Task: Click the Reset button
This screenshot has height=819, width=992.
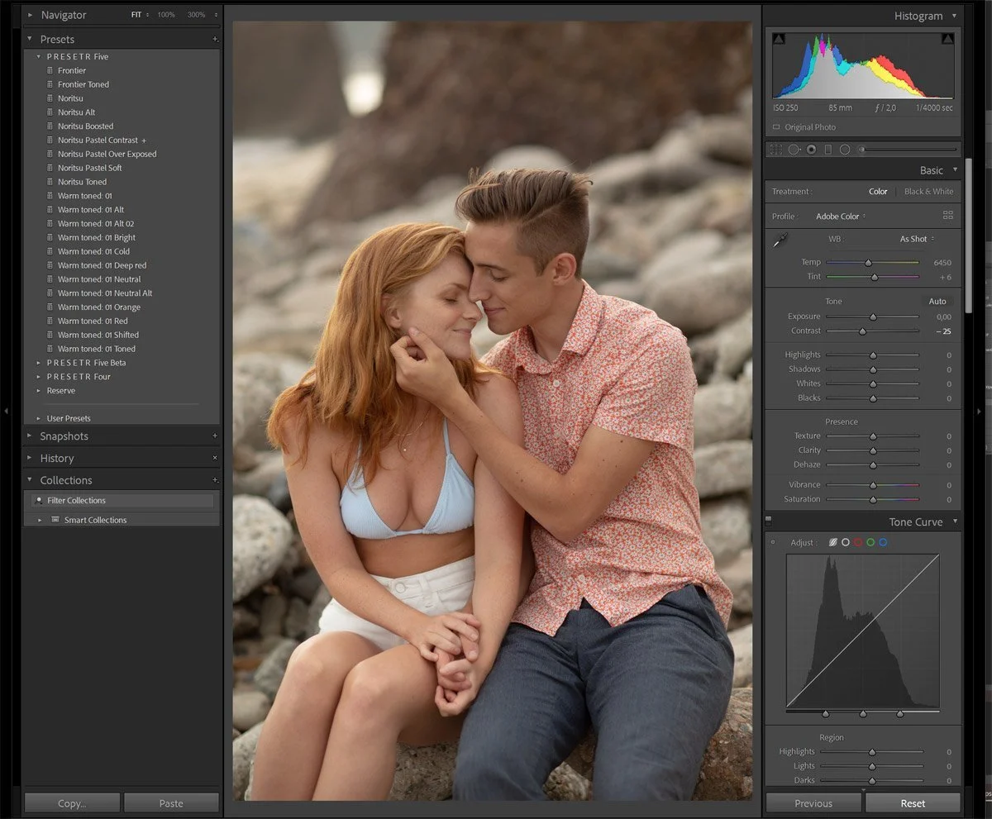Action: click(x=913, y=802)
